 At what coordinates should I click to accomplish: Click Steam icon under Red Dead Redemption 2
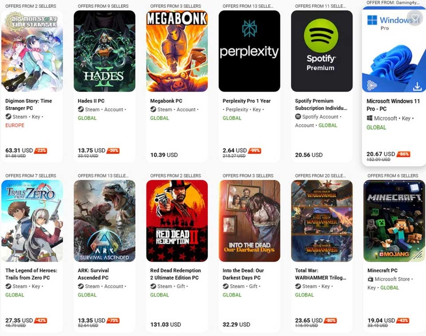point(153,286)
